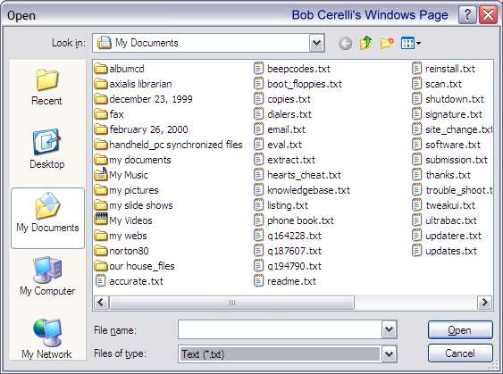Click the help question mark button
503x374 pixels.
(x=467, y=15)
